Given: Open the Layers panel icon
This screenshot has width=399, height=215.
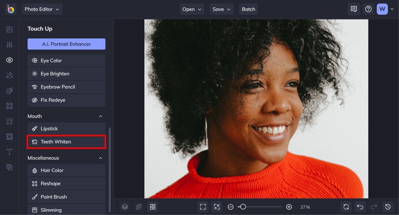Looking at the screenshot, I should (125, 207).
